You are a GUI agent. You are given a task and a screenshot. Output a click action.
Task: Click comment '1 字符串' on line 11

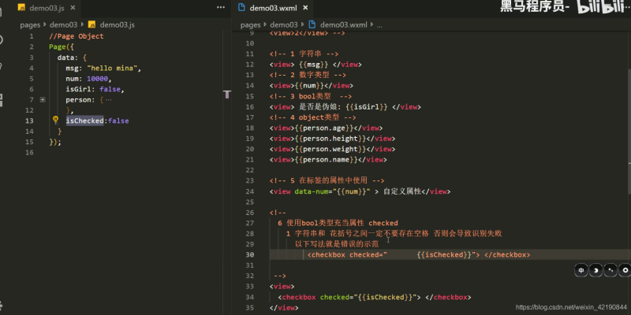coord(306,54)
